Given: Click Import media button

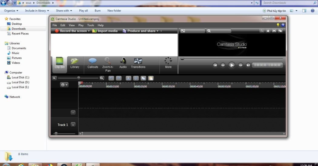Looking at the screenshot, I should (105, 31).
